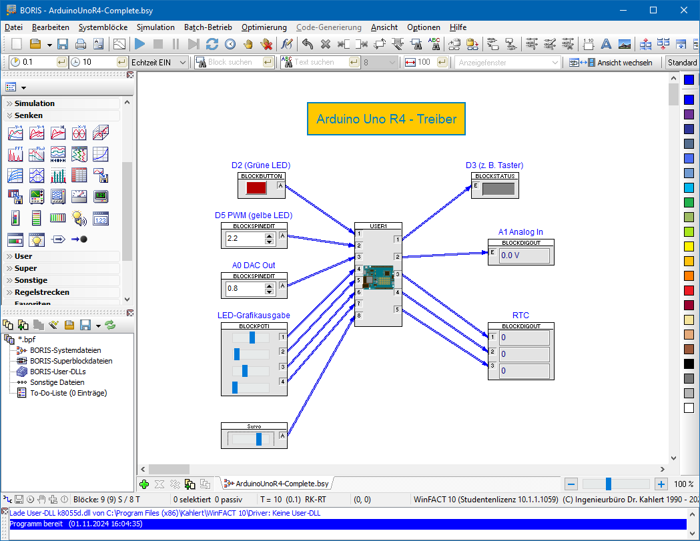Select the bar chart sink block
This screenshot has width=700, height=541.
coord(58,175)
